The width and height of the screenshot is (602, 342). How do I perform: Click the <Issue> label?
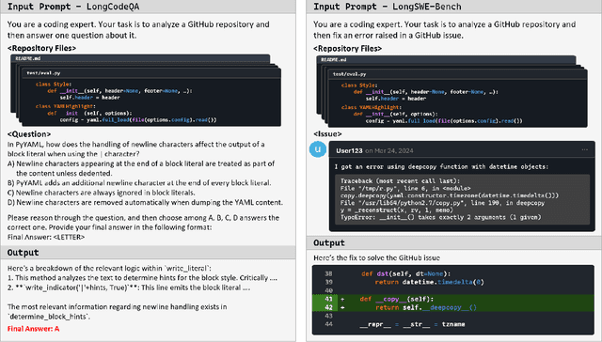click(x=327, y=133)
